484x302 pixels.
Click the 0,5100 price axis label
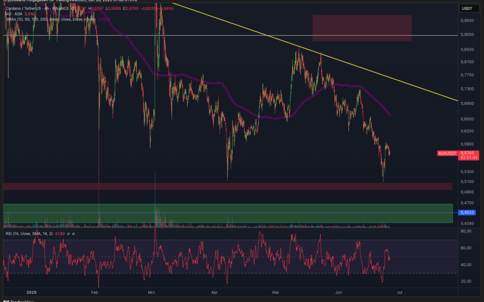467,182
